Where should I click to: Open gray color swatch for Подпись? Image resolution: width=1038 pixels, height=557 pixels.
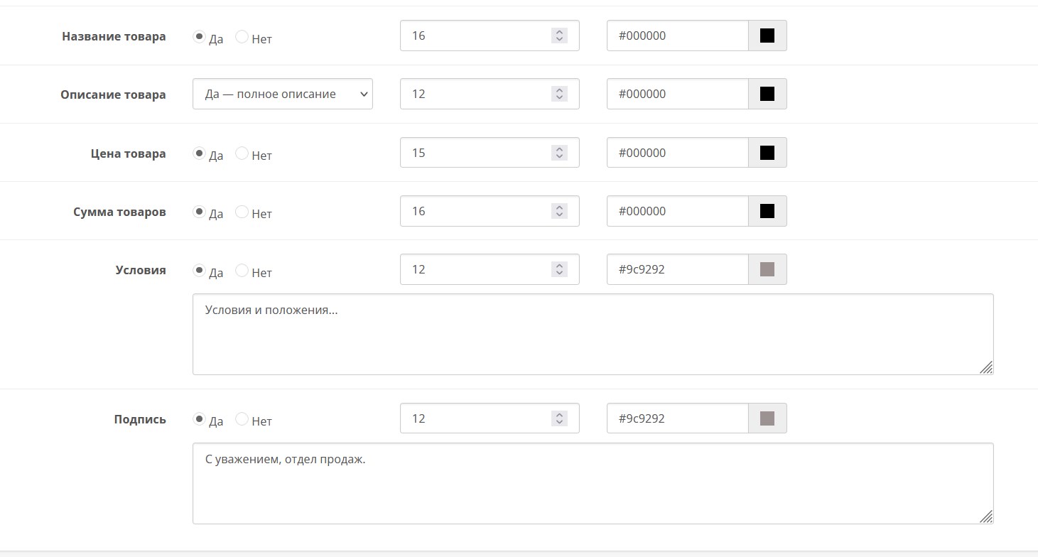(767, 418)
